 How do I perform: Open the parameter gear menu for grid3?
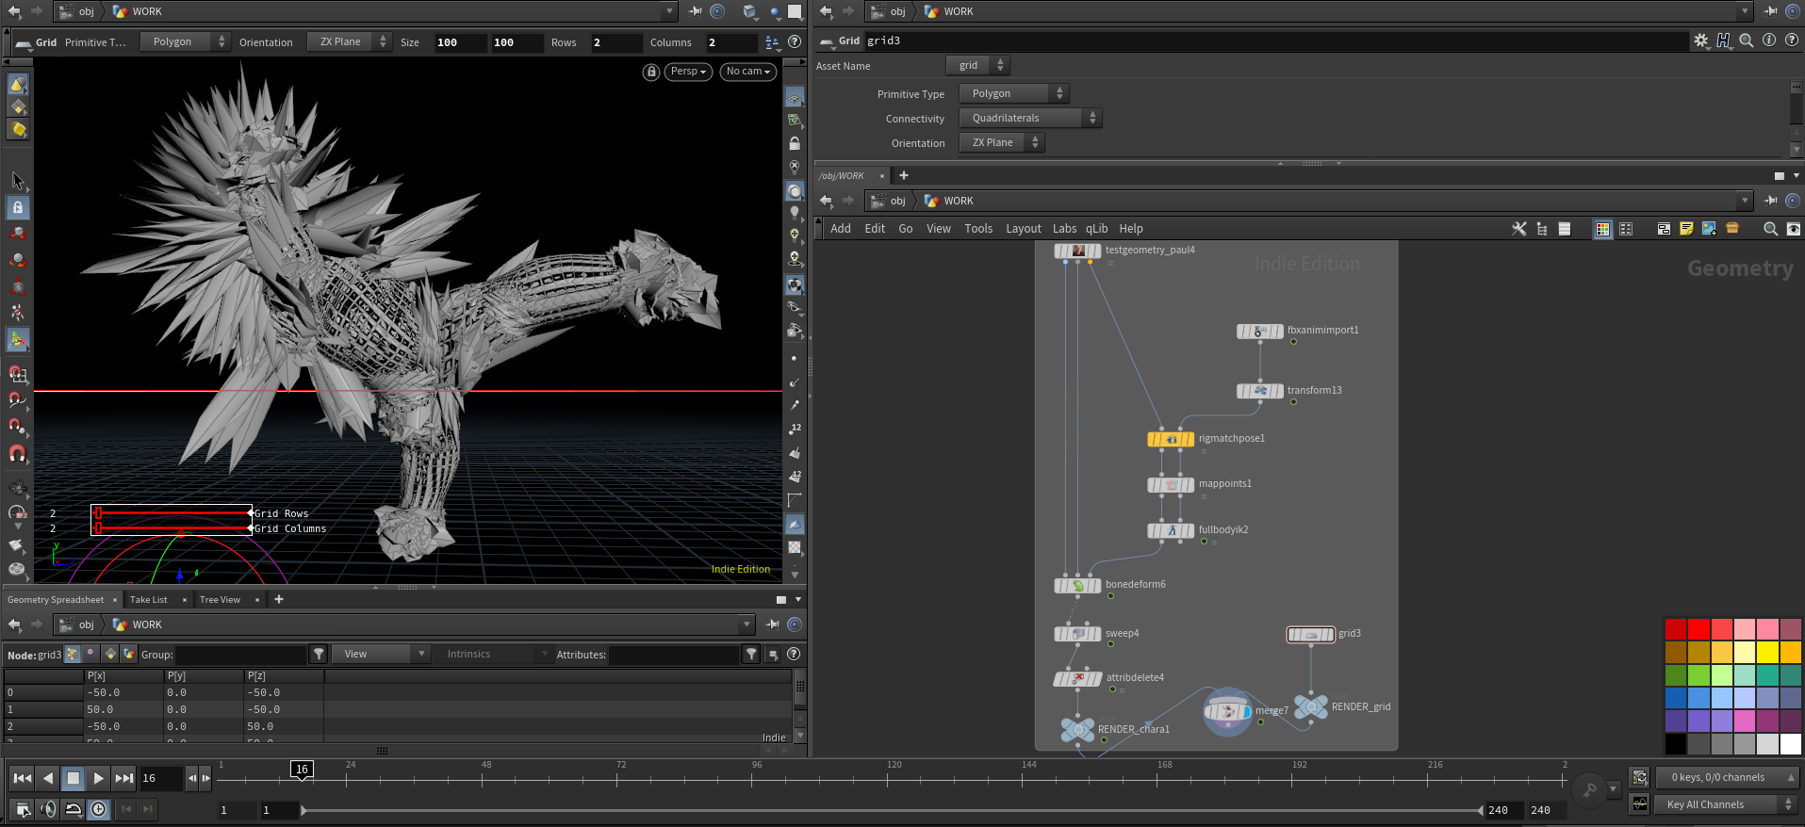point(1700,41)
